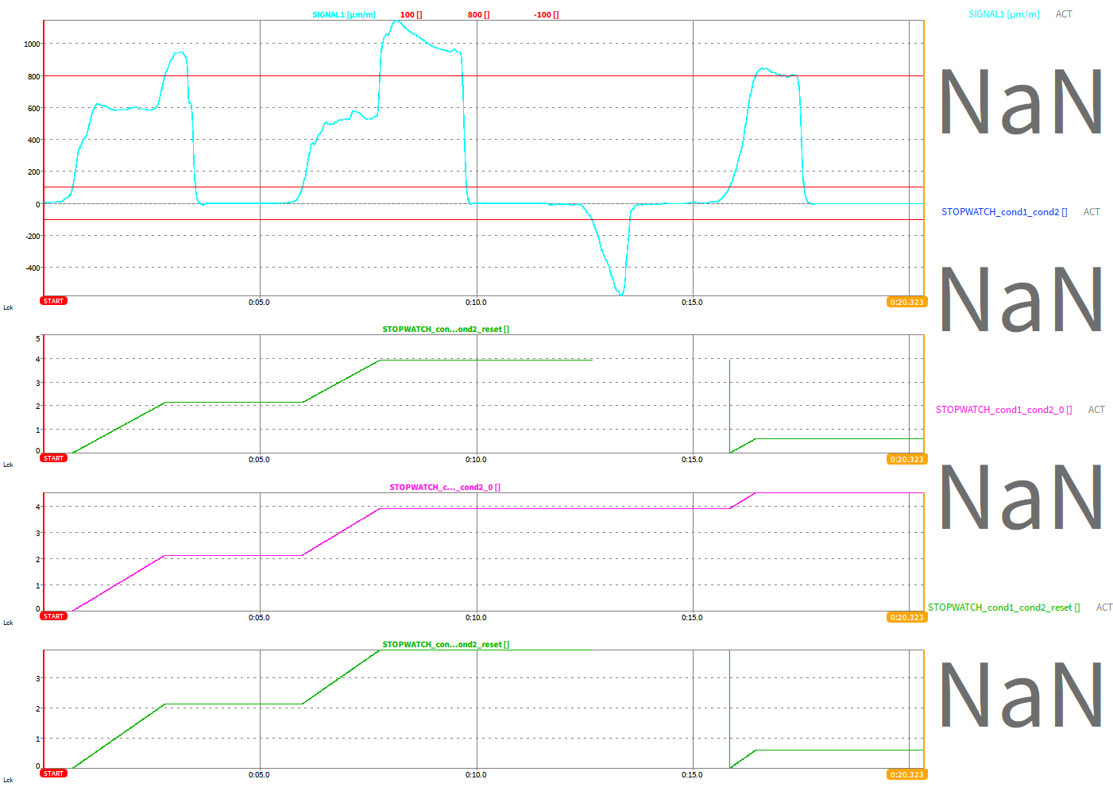Click the START marker in the SIGNAL1 graph
Screen dimensions: 1113x787
[x=53, y=301]
